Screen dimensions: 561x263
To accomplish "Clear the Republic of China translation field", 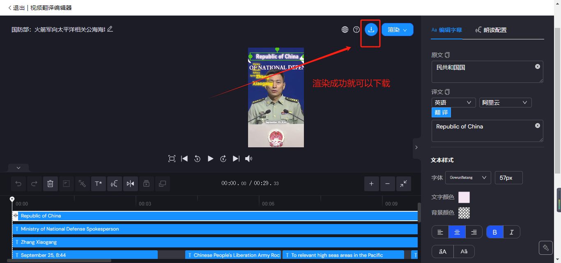I will pos(538,126).
